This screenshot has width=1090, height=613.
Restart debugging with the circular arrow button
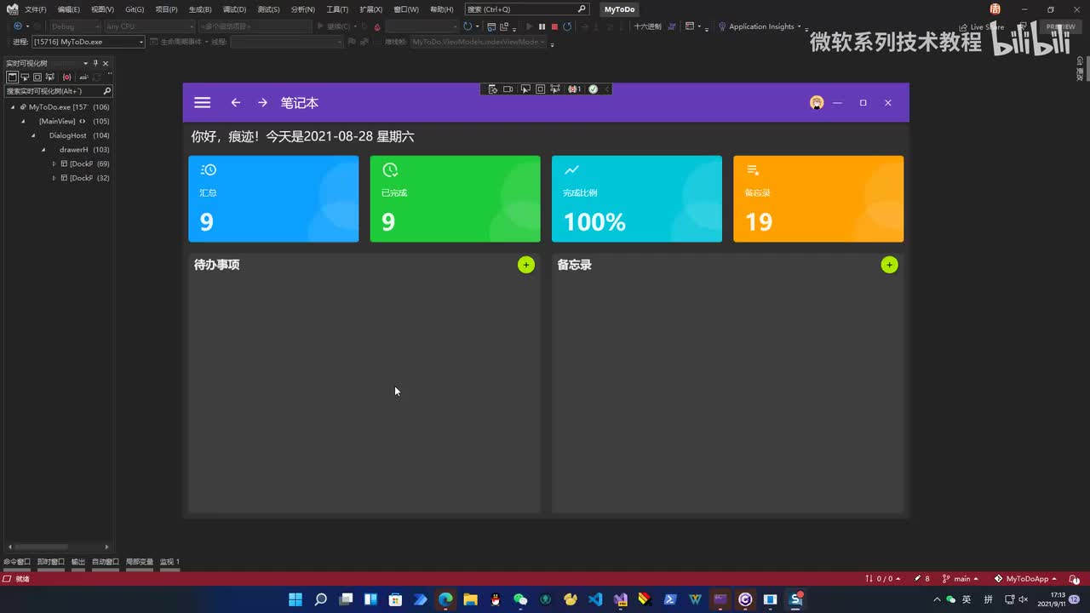[567, 26]
